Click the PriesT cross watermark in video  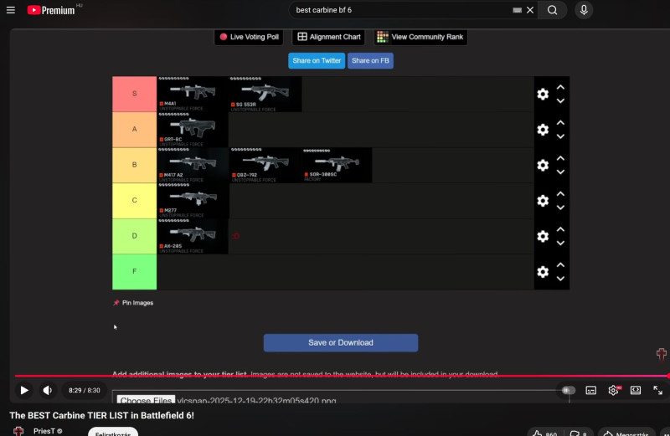point(662,355)
